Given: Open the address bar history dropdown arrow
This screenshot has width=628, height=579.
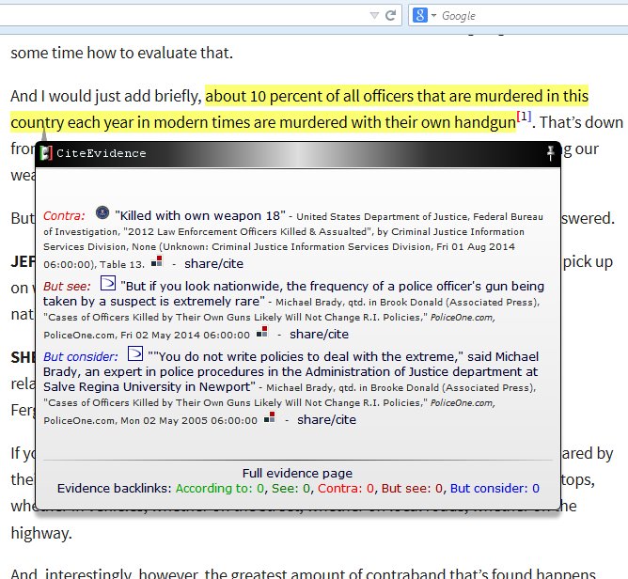Looking at the screenshot, I should coord(374,16).
